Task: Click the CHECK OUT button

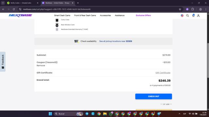Action: click(x=153, y=97)
